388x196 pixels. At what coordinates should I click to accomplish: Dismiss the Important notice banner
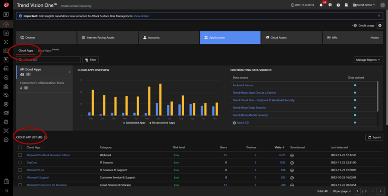point(379,16)
